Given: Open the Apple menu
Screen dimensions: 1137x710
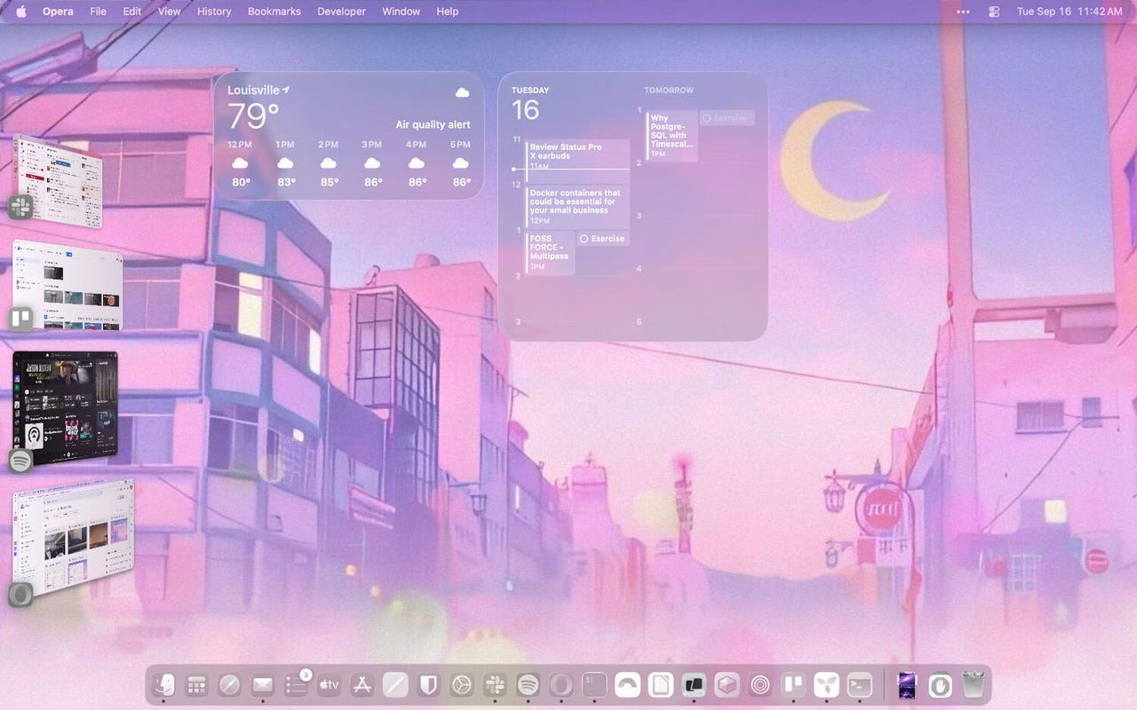Looking at the screenshot, I should (21, 12).
